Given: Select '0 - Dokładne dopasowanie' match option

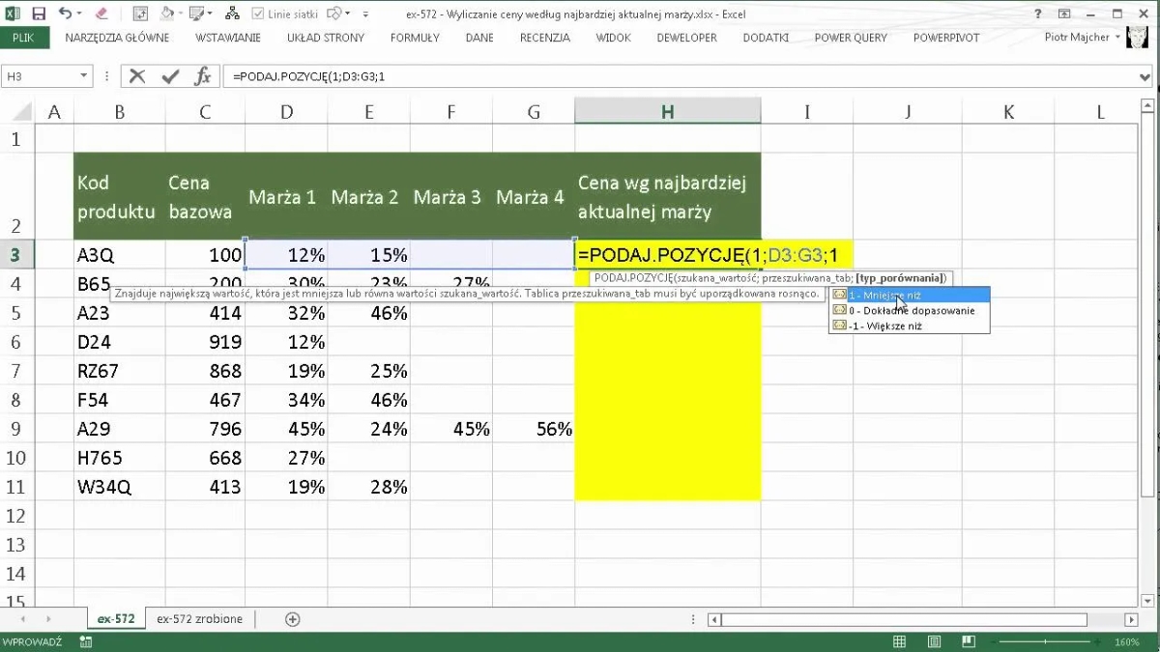Looking at the screenshot, I should tap(912, 311).
